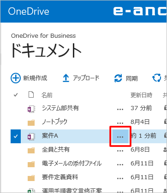
Task: Uncheck the selected 案件A row checkbox
Action: point(16,136)
